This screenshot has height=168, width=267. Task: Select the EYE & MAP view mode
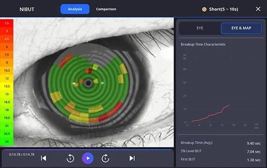(x=241, y=28)
